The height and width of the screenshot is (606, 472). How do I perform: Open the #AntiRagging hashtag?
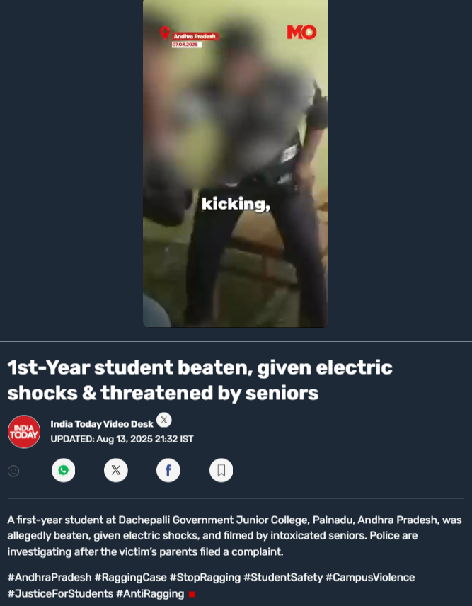coord(150,594)
